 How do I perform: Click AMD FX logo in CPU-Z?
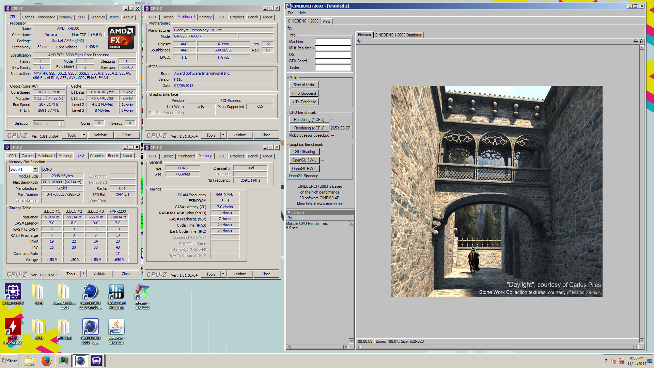[122, 38]
